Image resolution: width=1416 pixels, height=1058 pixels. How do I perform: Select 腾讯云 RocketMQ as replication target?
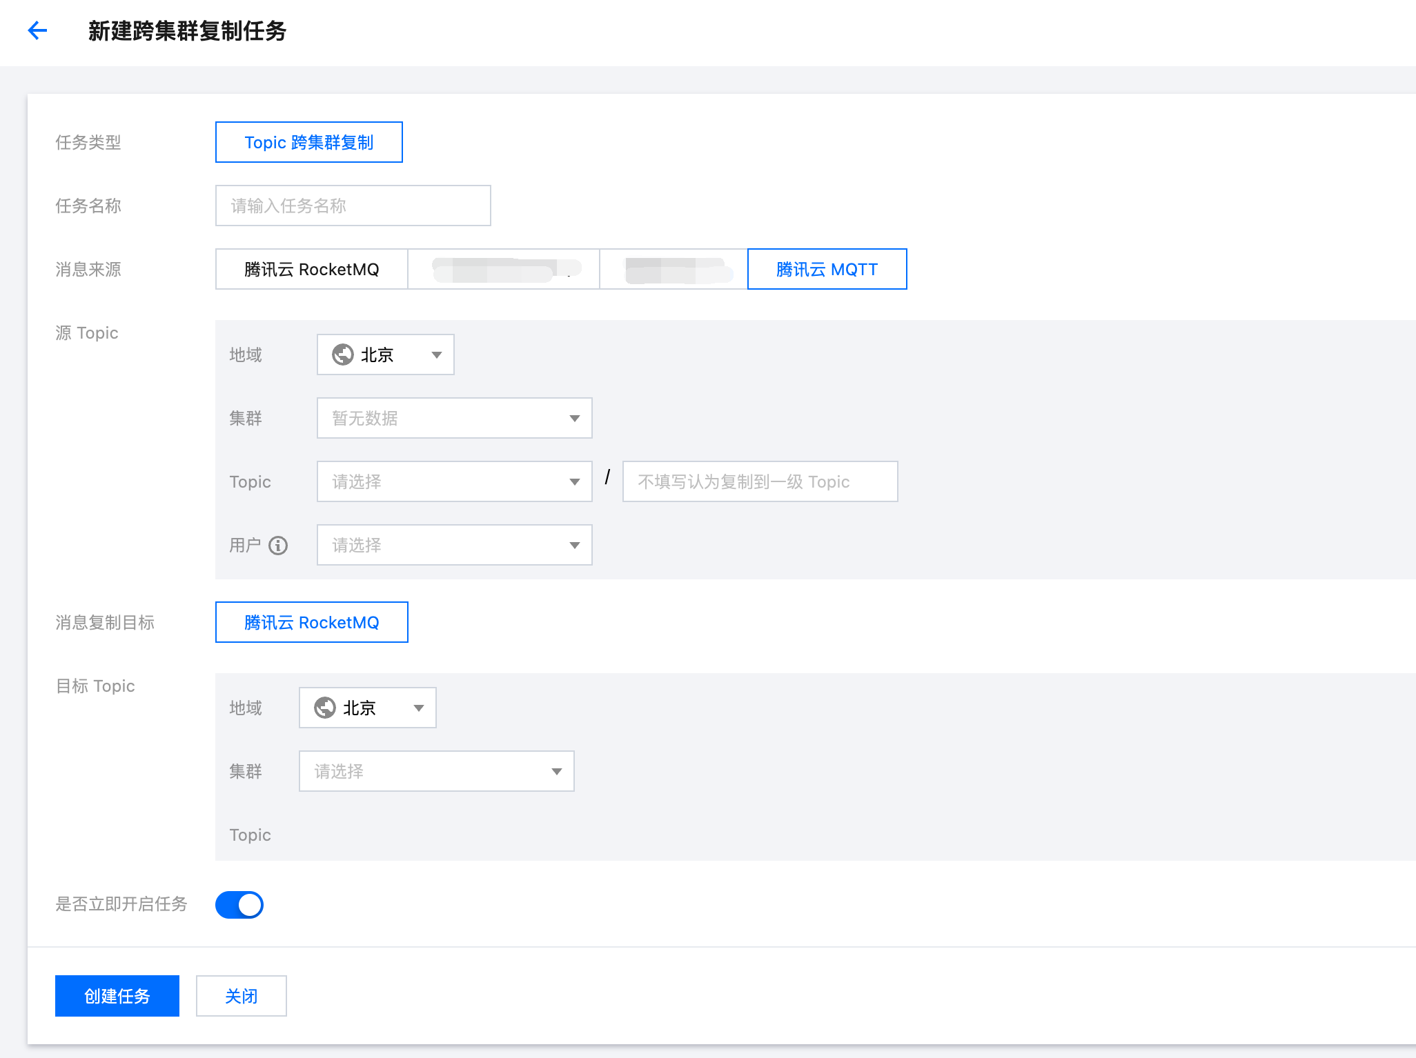311,622
